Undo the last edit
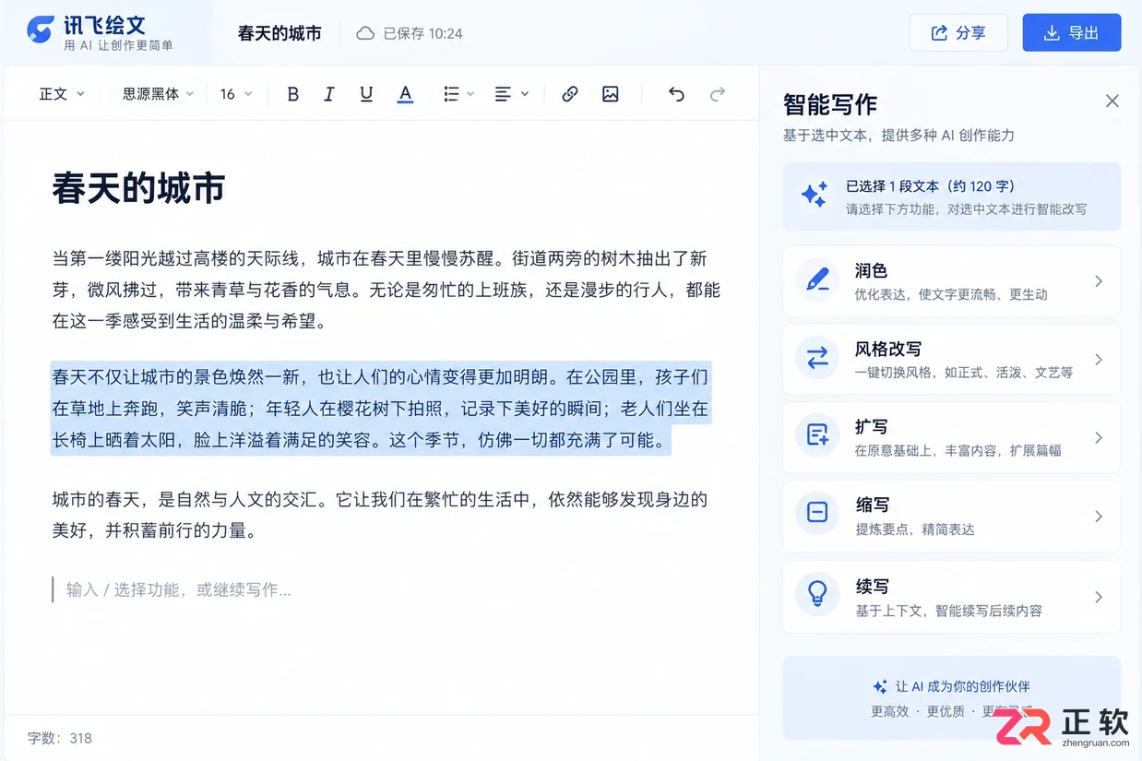The image size is (1142, 761). 676,94
